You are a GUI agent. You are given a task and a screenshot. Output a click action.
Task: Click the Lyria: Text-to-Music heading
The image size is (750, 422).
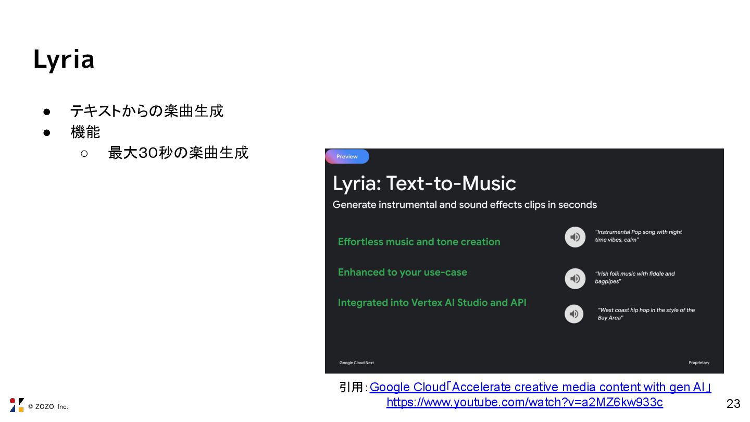(x=424, y=183)
